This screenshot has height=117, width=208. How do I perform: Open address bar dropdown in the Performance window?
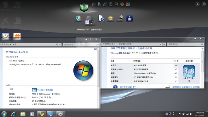coord(161,44)
